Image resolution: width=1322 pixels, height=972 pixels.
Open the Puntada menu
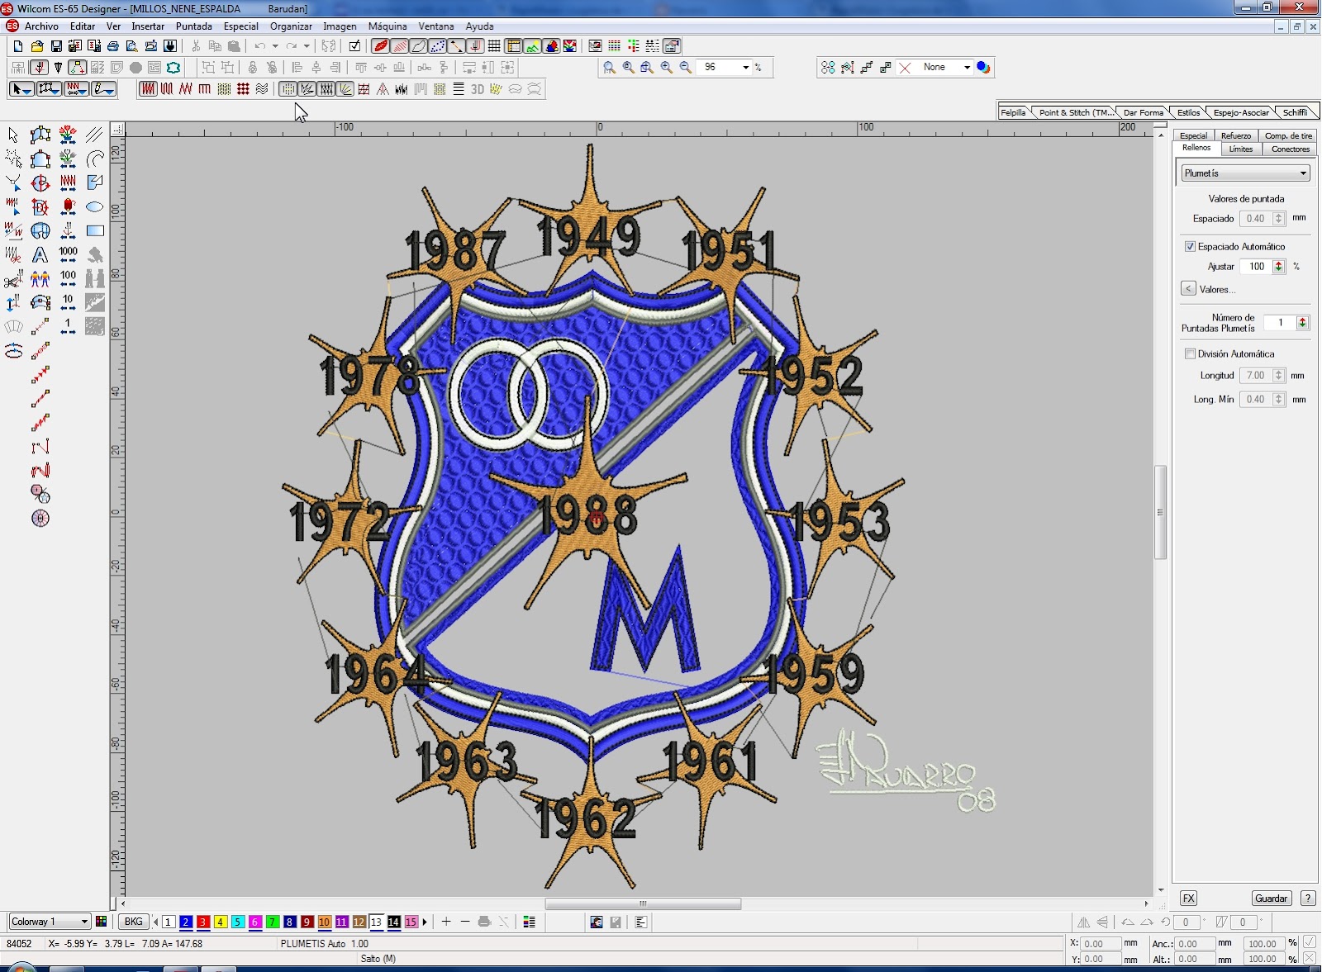point(193,26)
